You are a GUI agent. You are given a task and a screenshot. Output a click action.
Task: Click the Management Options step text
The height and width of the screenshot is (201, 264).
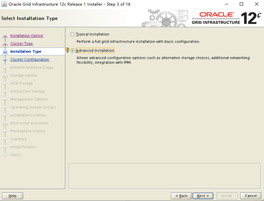pyautogui.click(x=29, y=99)
